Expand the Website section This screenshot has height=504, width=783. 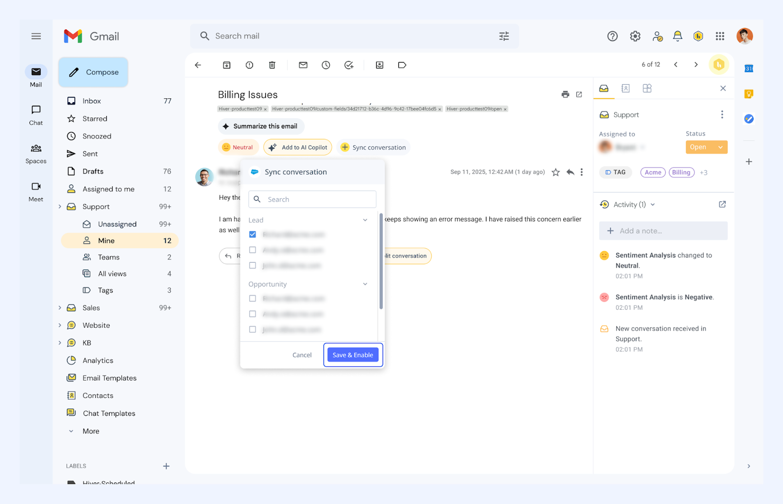coord(60,325)
